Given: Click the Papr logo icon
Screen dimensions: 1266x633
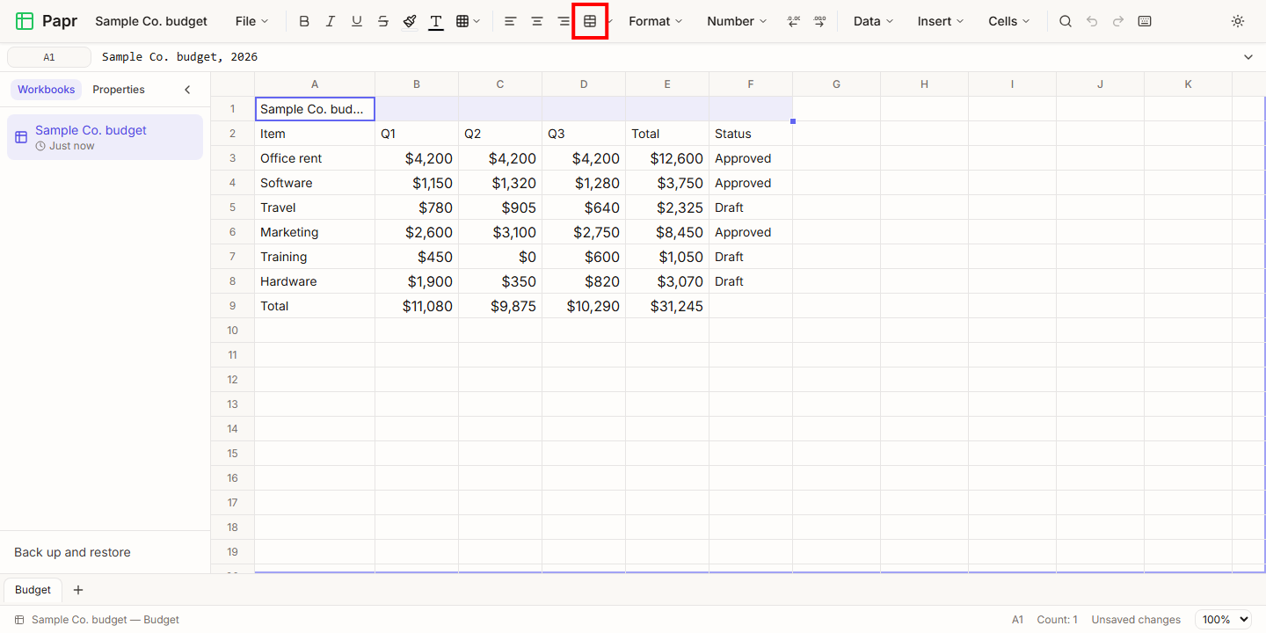Looking at the screenshot, I should pyautogui.click(x=25, y=21).
